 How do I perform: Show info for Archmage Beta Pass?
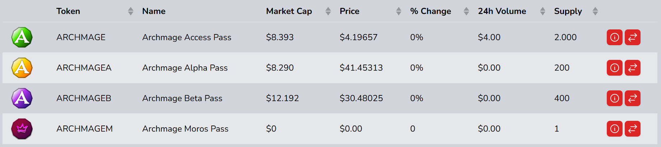(614, 98)
